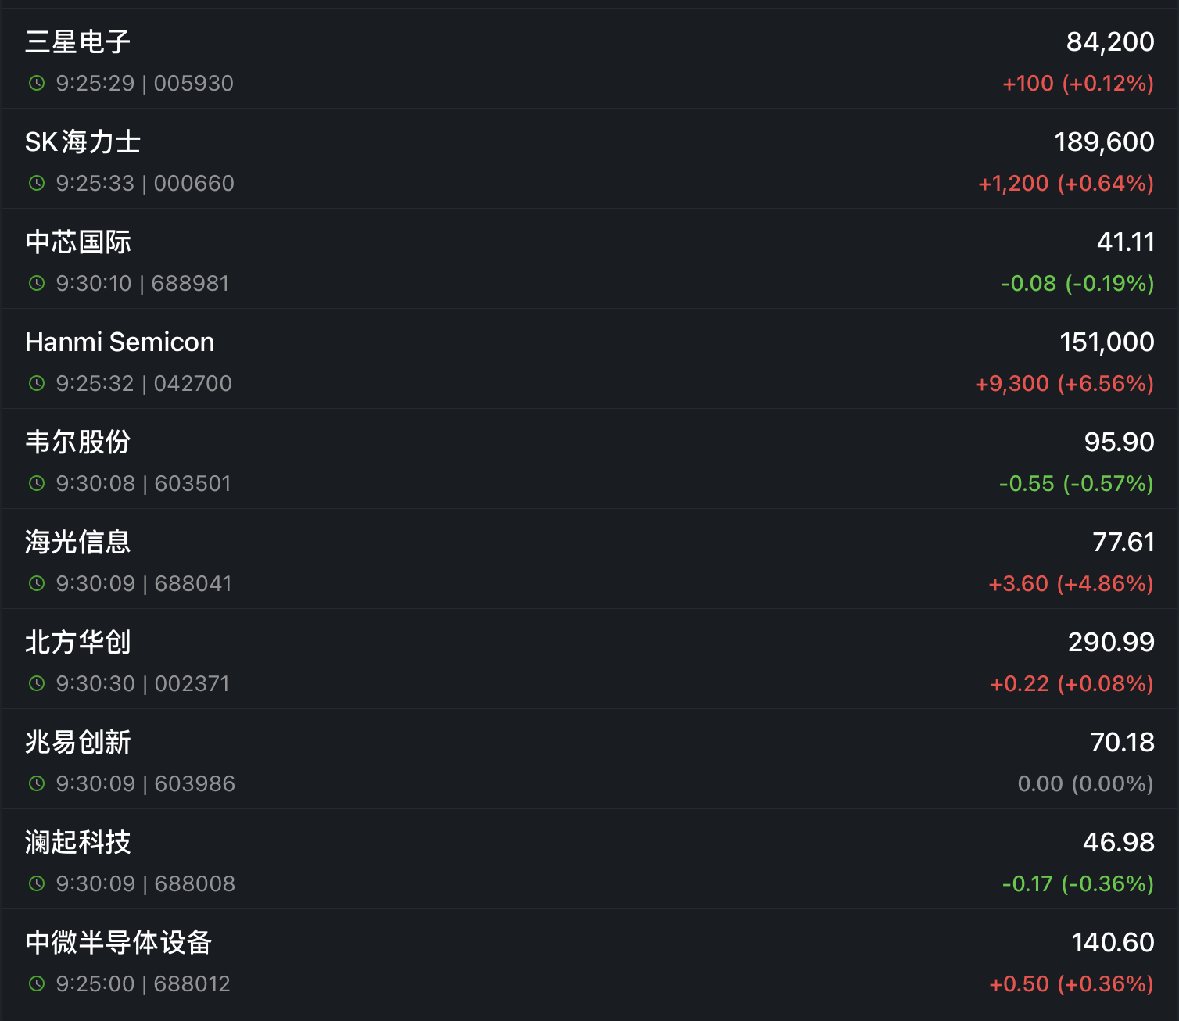Click the clock icon beside 9:25:32 | 042700
1179x1021 pixels.
37,383
